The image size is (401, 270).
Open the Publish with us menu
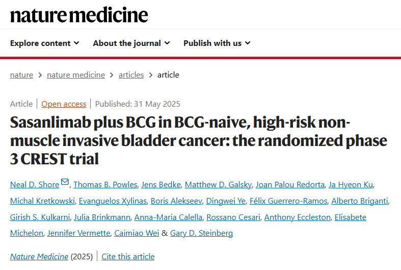(x=212, y=43)
